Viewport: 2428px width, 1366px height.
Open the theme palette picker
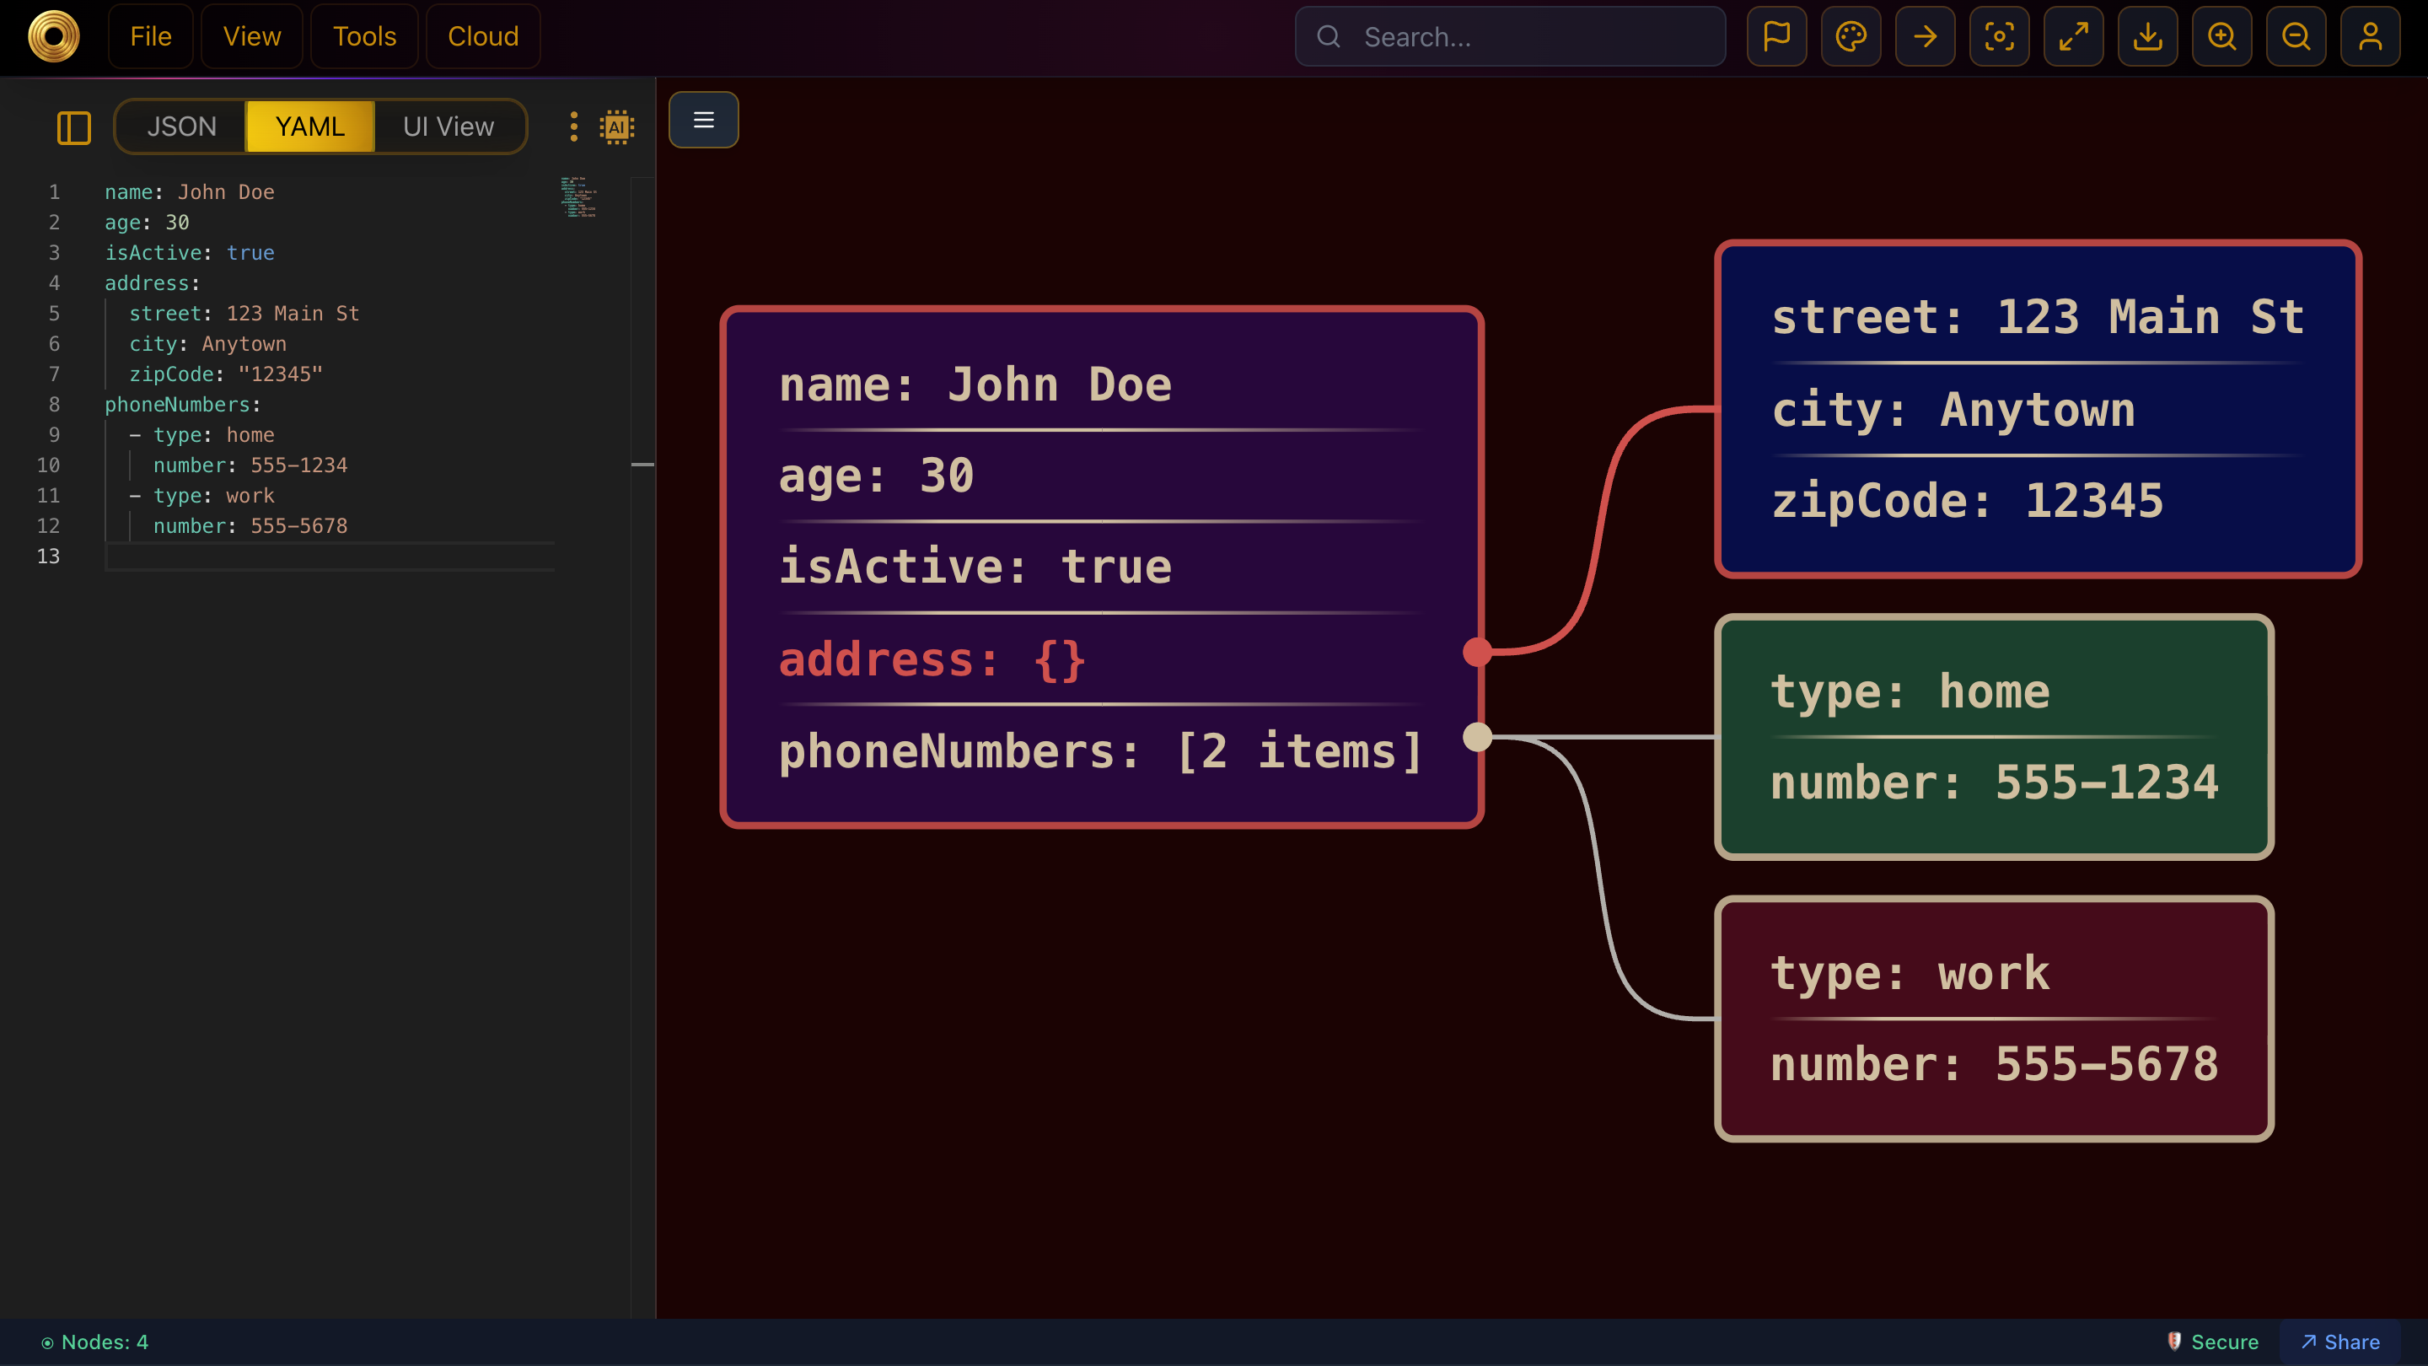tap(1851, 35)
